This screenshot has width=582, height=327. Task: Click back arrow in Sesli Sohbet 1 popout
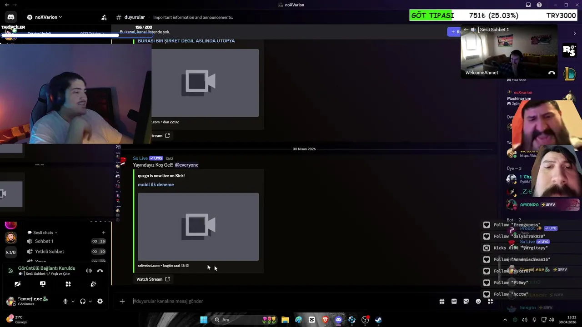point(466,30)
